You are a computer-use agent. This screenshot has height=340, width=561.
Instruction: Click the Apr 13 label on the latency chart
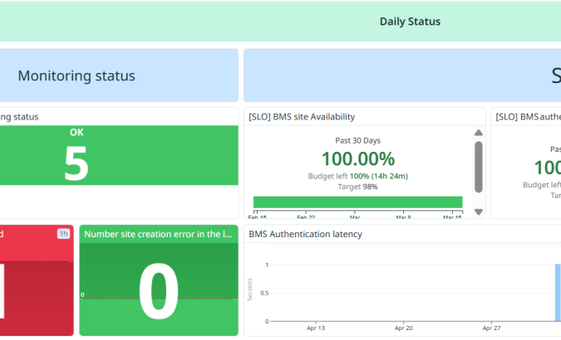316,328
